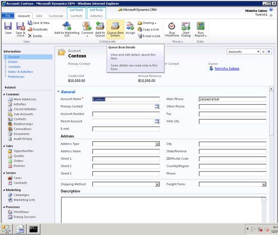Click Add to Marketing List icon
Screen dimensions: 278x235
click(65, 26)
